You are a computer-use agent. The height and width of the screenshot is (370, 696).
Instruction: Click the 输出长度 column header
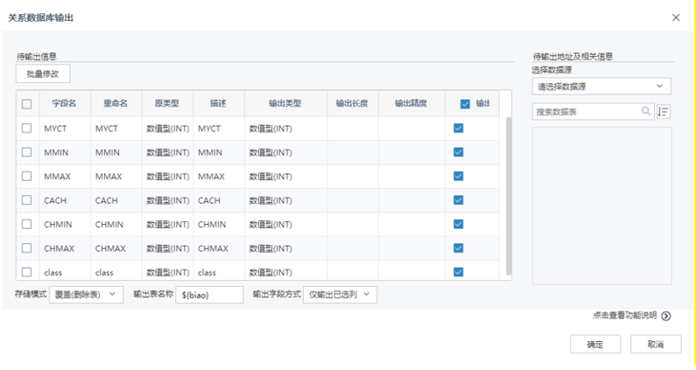coord(353,103)
